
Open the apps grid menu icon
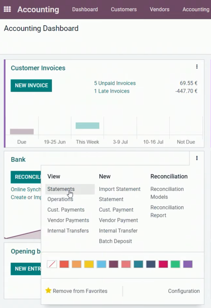[x=7, y=9]
